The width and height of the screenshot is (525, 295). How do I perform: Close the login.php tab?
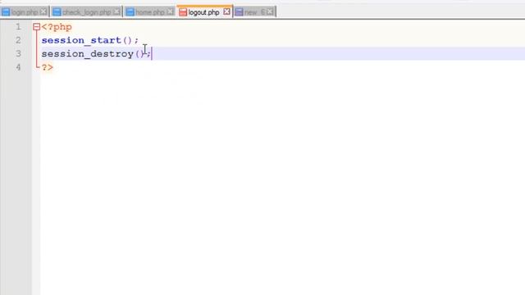click(x=43, y=11)
